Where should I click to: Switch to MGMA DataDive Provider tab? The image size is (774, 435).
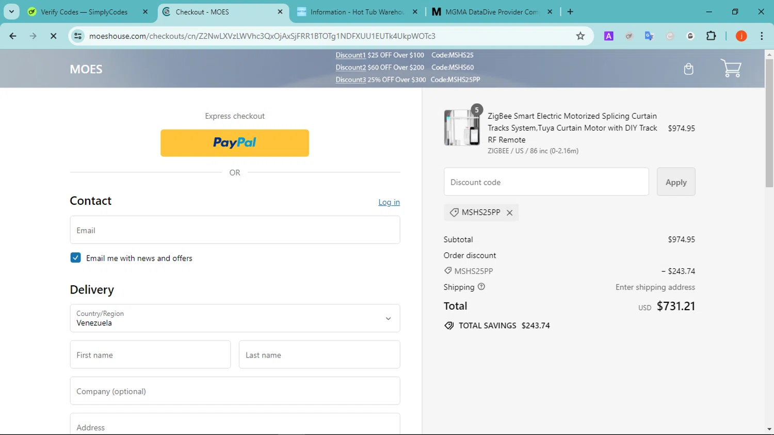click(x=493, y=12)
